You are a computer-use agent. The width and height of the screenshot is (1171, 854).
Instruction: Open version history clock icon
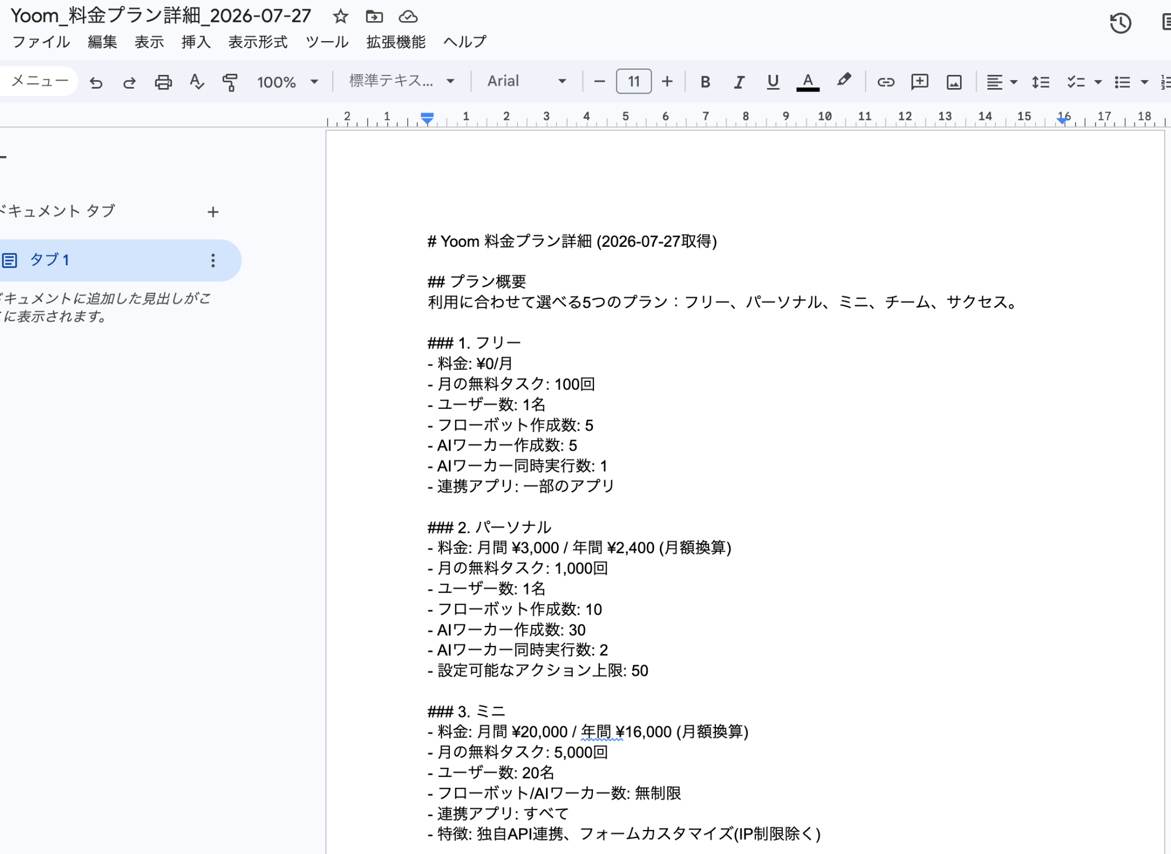[1120, 23]
